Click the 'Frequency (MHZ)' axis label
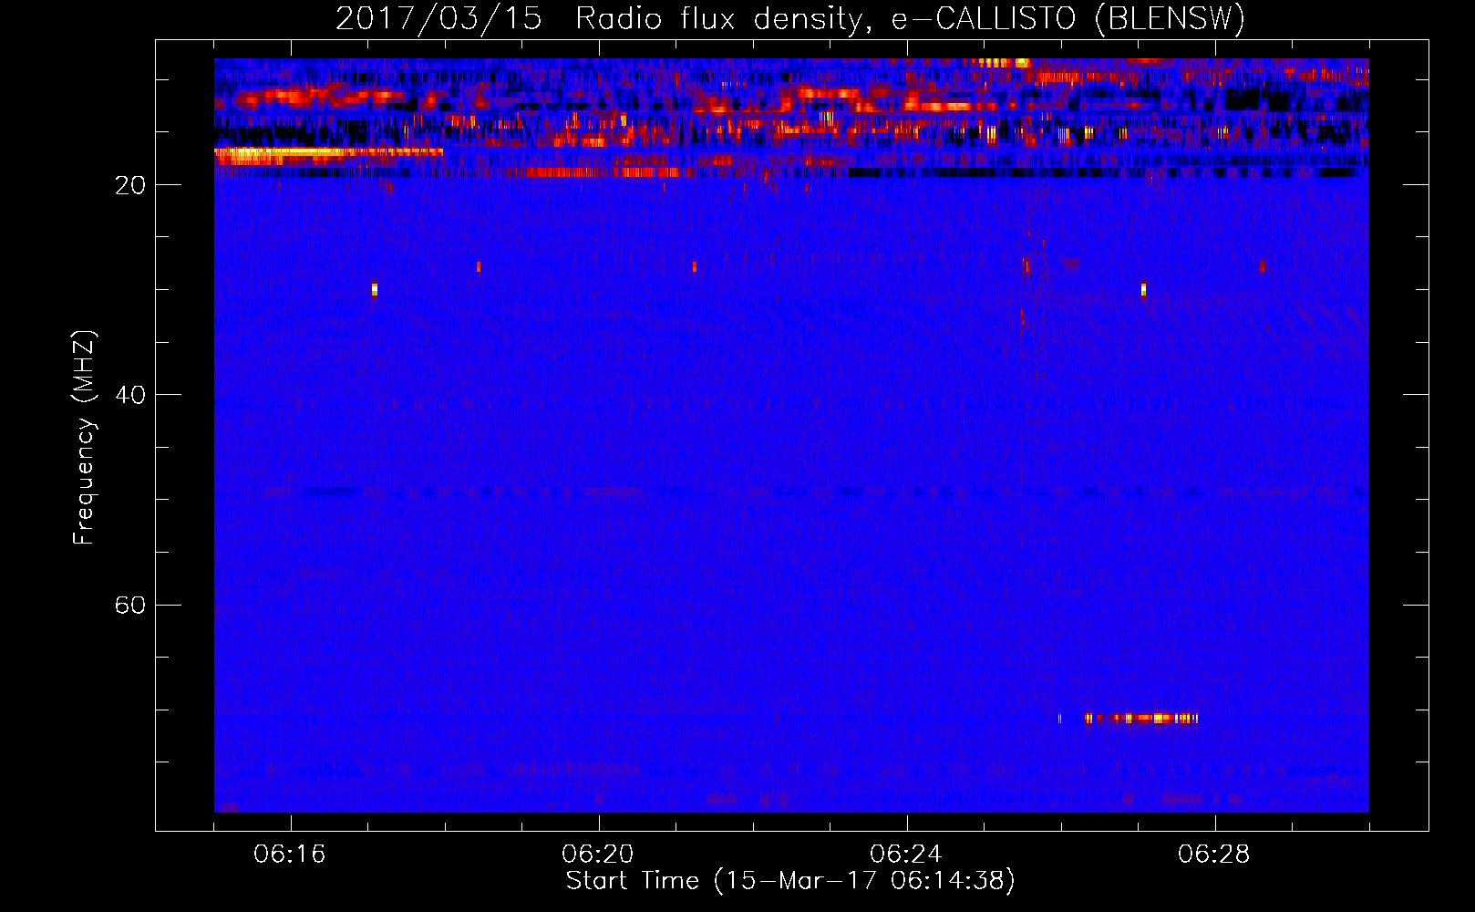The height and width of the screenshot is (912, 1475). pyautogui.click(x=83, y=438)
